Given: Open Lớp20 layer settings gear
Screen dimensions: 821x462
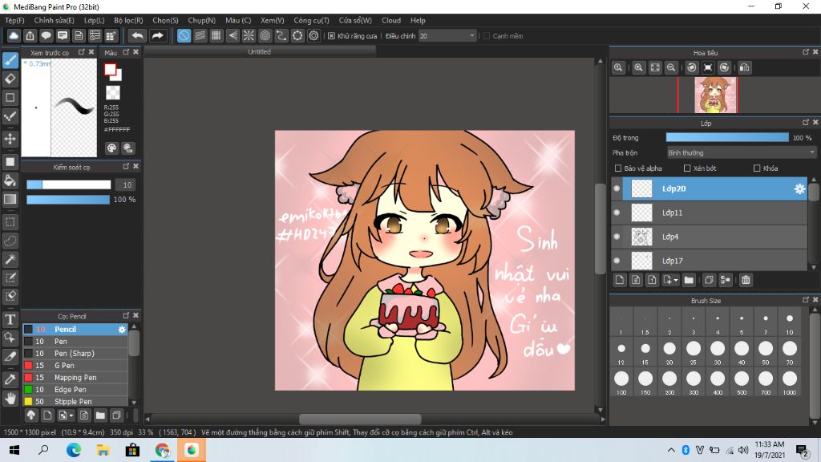Looking at the screenshot, I should tap(799, 188).
